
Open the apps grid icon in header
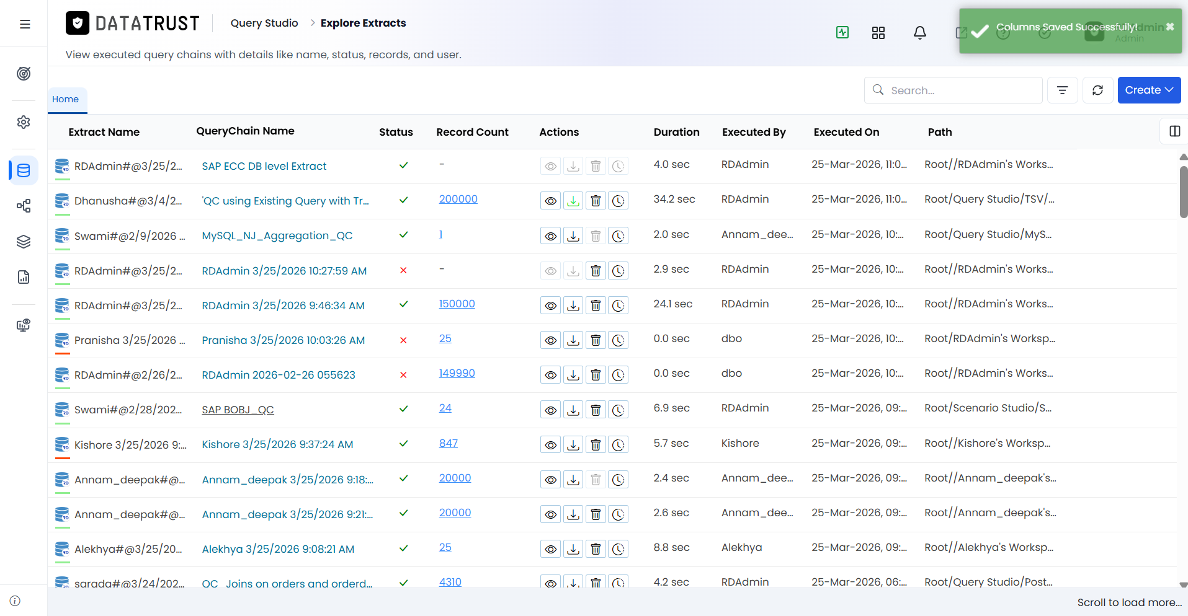(878, 33)
